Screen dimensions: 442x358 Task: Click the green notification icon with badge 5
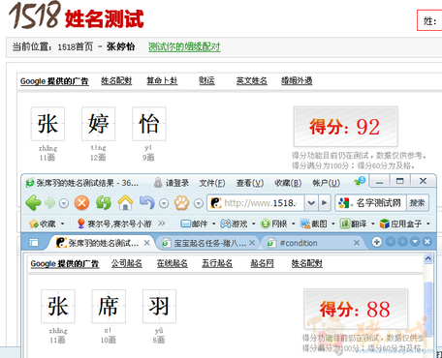coord(360,181)
